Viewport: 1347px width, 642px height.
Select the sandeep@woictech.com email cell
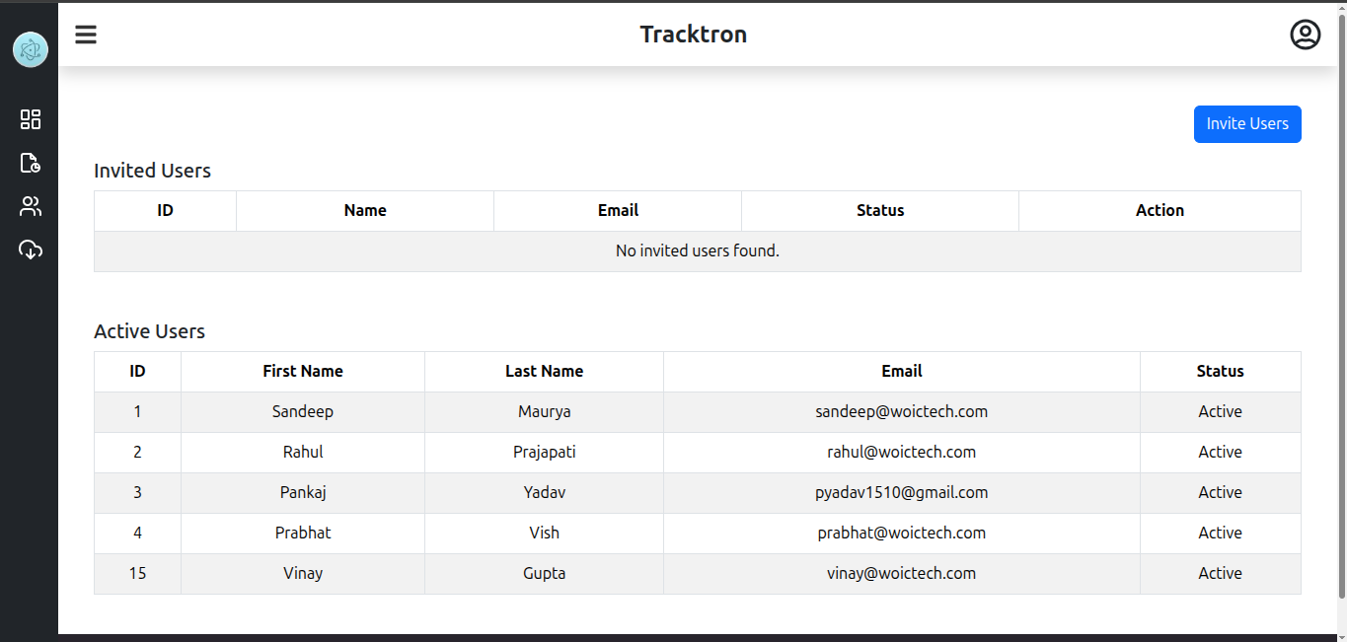coord(902,412)
